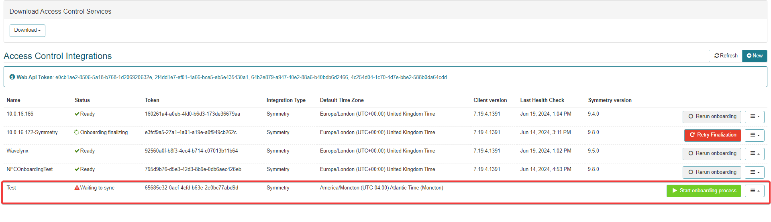This screenshot has height=222, width=771.
Task: Click the green checkmark for Wavelynx Ready status
Action: click(77, 151)
